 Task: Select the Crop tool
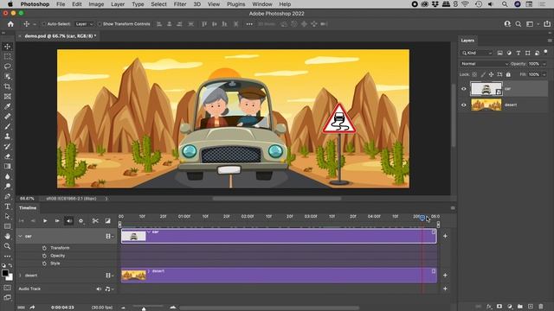pos(8,86)
